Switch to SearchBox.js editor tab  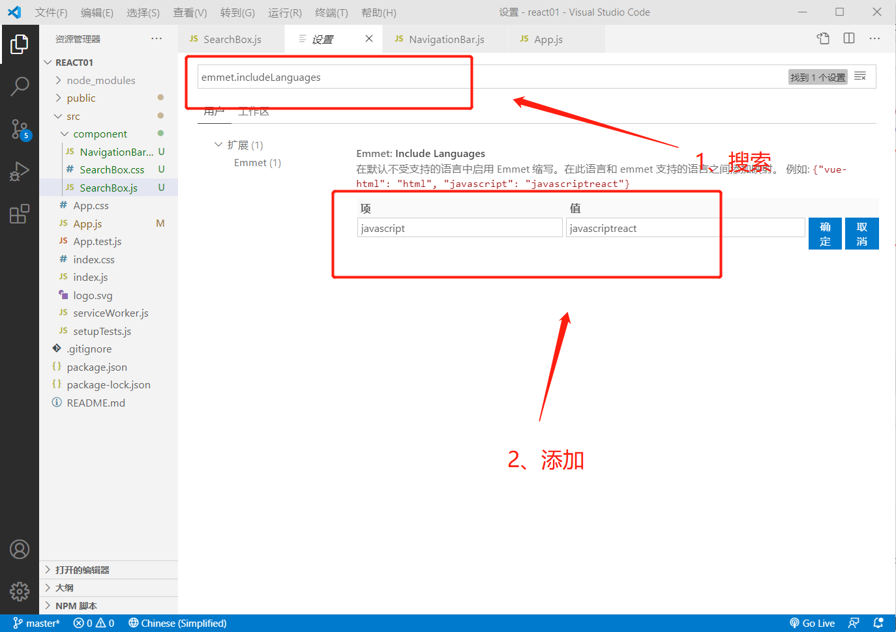coord(231,39)
